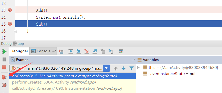222x93 pixels.
Task: Click the Add(); code line
Action: coord(43,11)
